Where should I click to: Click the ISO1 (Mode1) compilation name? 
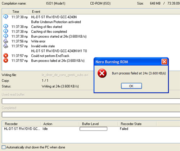(x=55, y=3)
